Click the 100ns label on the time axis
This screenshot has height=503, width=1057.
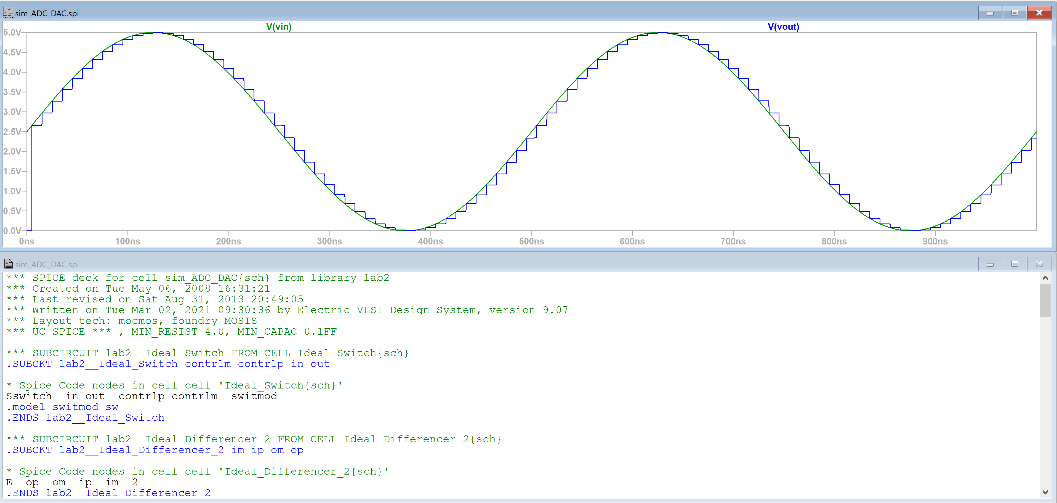click(128, 241)
